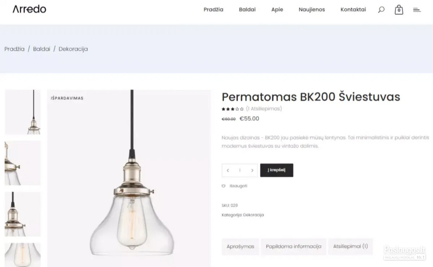Open the Aprašymas tab
Screen dimensions: 433x267
coord(240,247)
